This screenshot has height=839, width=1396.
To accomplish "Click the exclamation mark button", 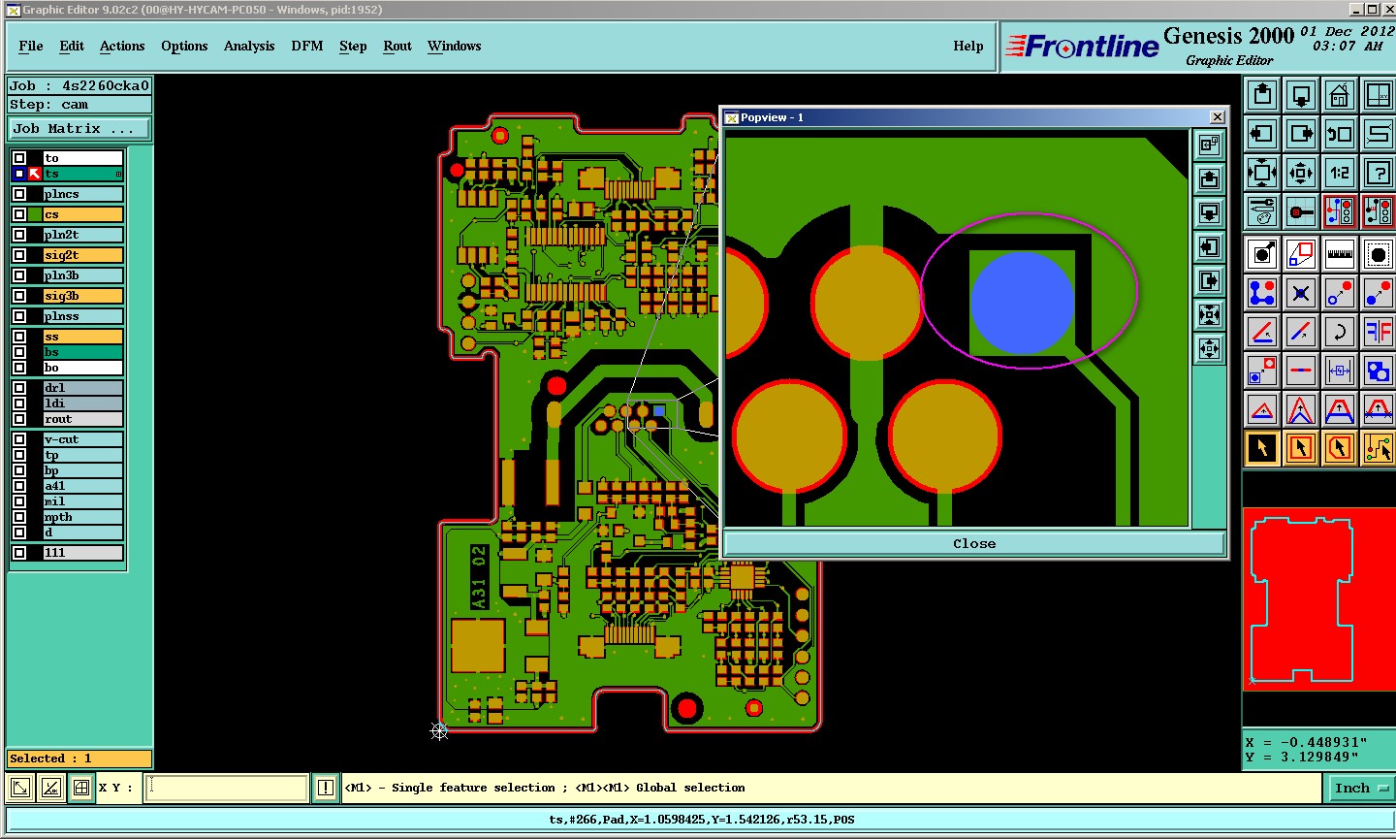I will [x=326, y=788].
